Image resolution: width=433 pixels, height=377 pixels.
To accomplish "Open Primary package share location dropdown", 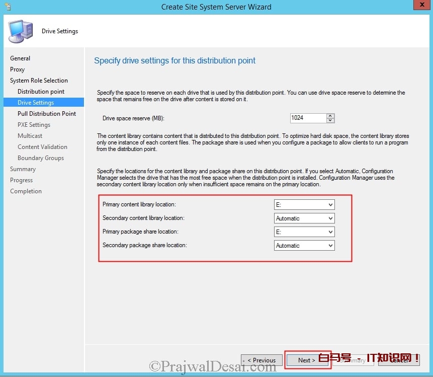I will (304, 232).
